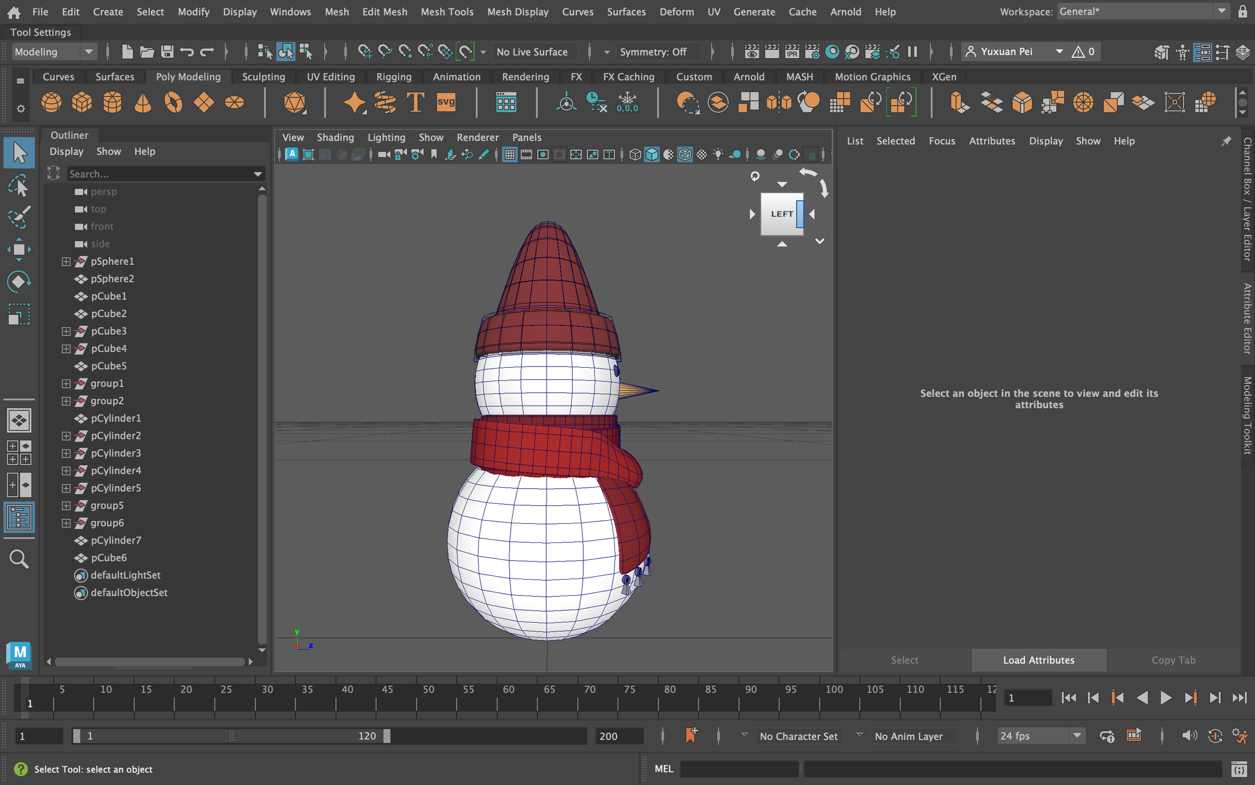Image resolution: width=1255 pixels, height=785 pixels.
Task: Switch to the Sculpting shelf tab
Action: pyautogui.click(x=263, y=77)
